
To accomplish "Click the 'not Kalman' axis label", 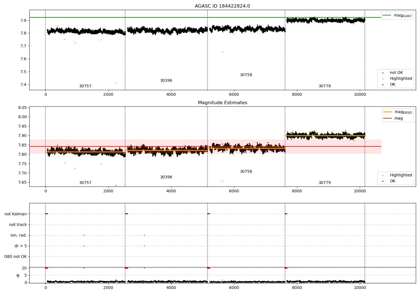I will point(16,214).
